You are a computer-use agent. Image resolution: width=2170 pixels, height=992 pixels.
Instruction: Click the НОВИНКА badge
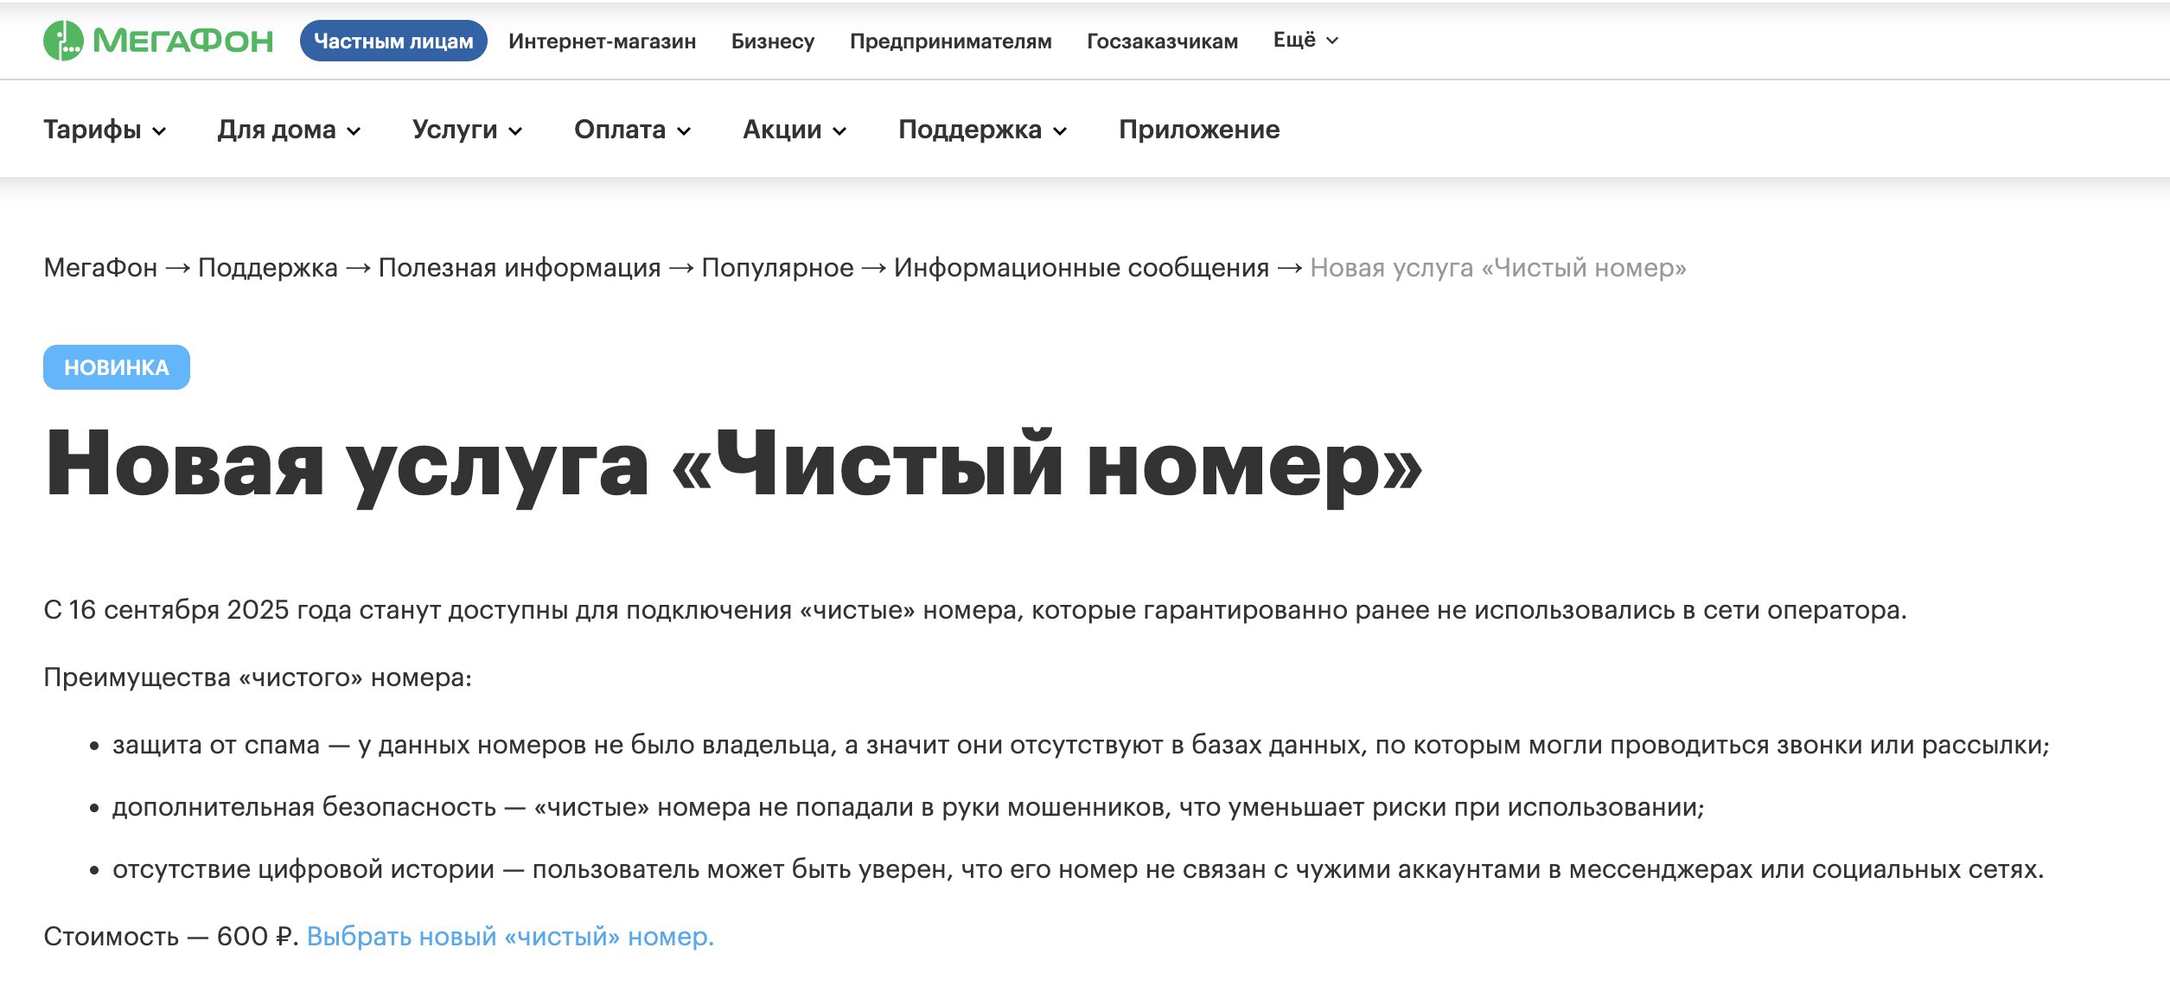(117, 367)
